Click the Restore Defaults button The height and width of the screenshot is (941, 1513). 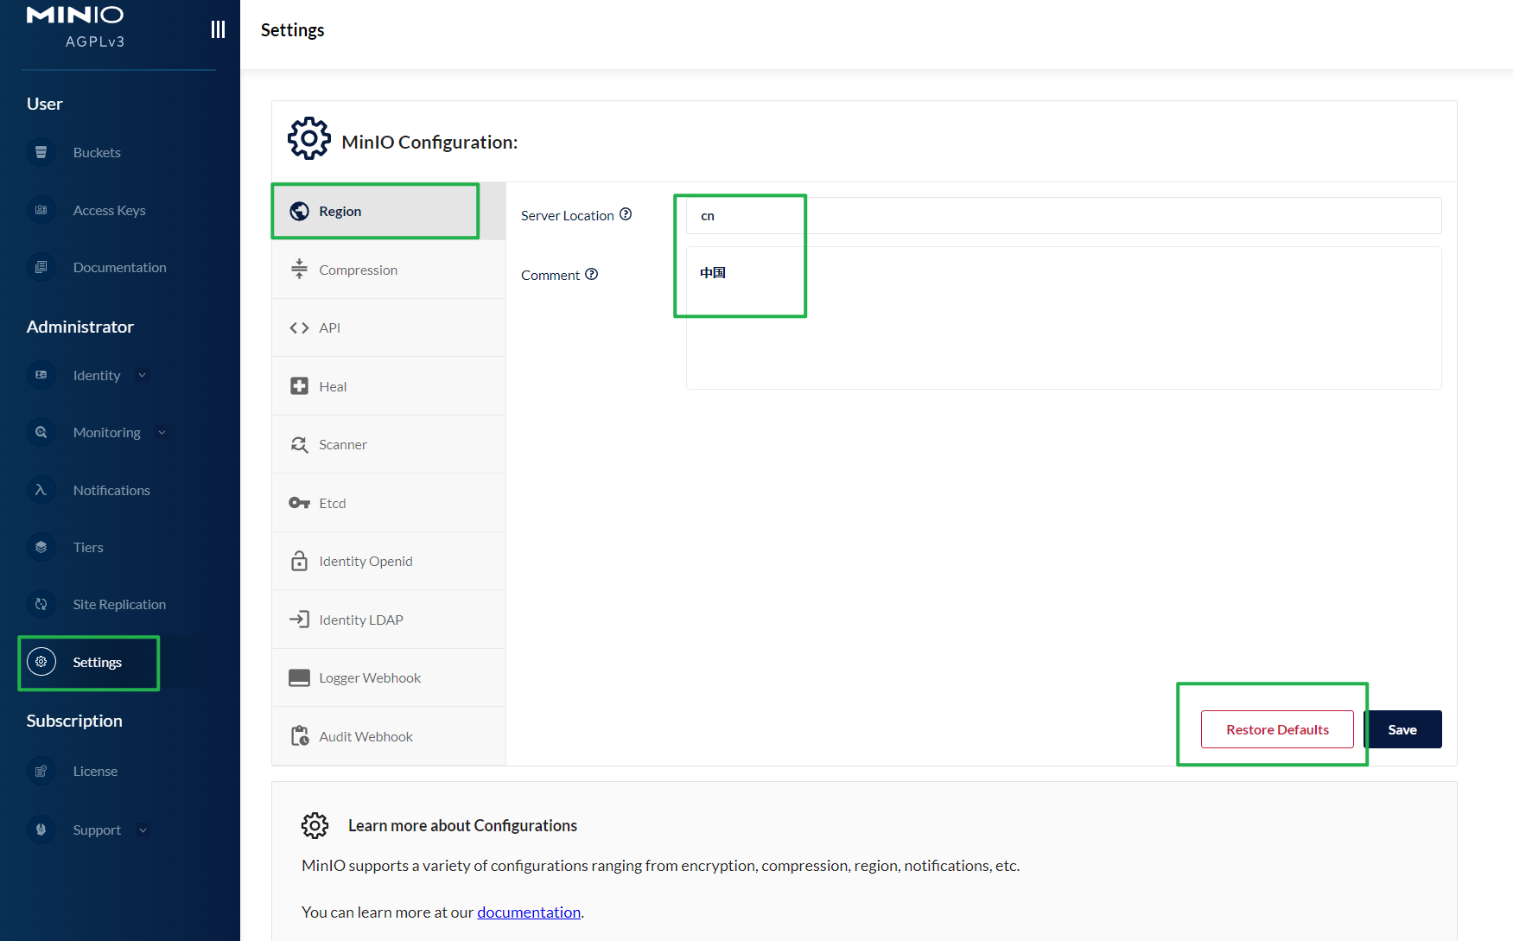point(1276,729)
